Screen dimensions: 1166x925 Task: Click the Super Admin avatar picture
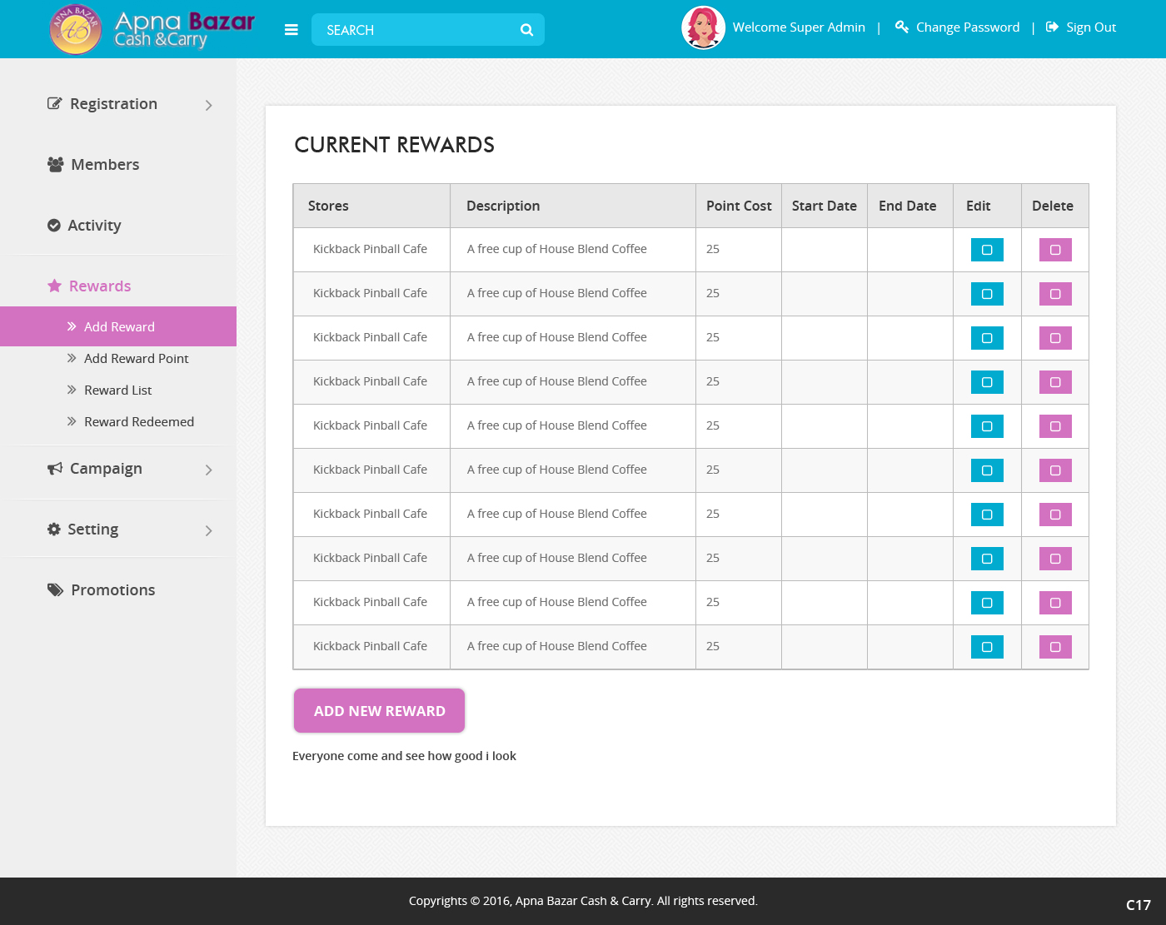[703, 27]
